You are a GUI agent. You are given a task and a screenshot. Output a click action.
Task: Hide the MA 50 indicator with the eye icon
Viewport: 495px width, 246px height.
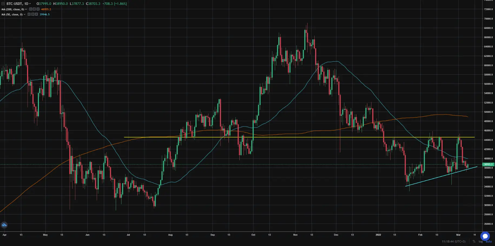point(29,14)
